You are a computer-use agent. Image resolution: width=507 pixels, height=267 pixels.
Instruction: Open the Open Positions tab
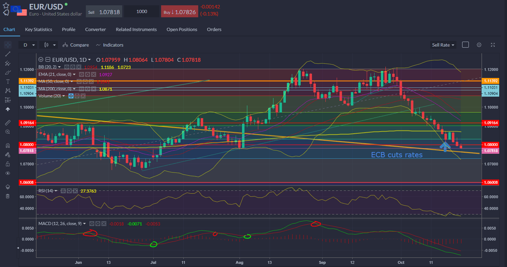(182, 29)
